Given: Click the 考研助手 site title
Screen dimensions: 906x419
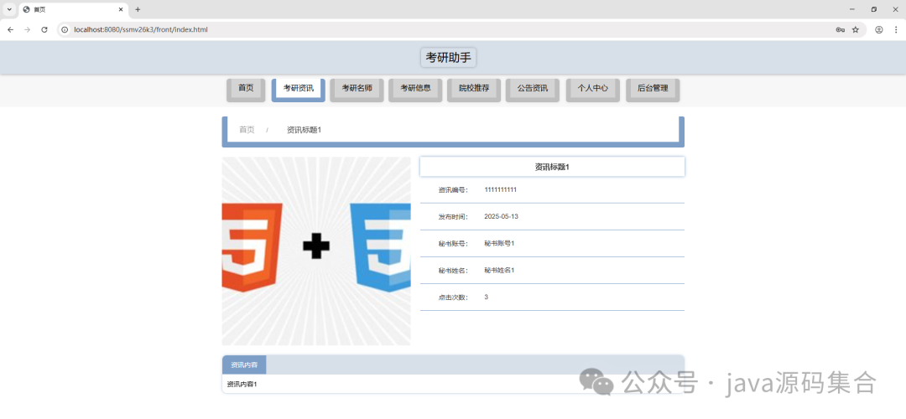Looking at the screenshot, I should (x=448, y=57).
